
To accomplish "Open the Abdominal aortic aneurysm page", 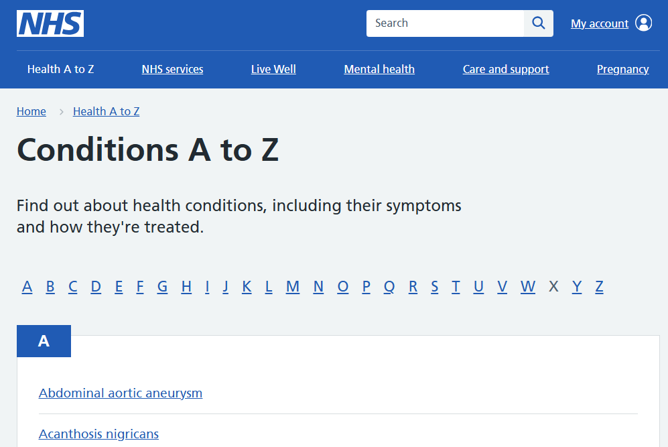I will click(121, 393).
